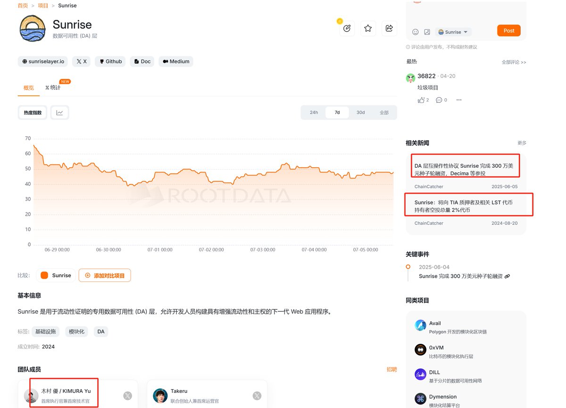The height and width of the screenshot is (408, 566).
Task: Open the 模块化 tag
Action: (76, 331)
